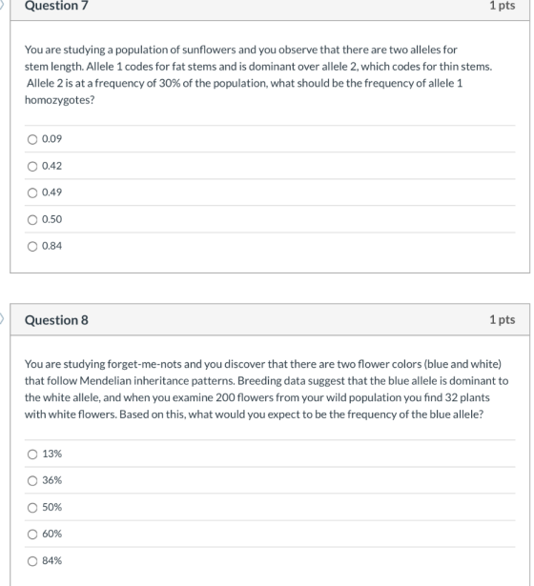Click the word sunflowers in Question 7
The image size is (534, 586).
[209, 50]
